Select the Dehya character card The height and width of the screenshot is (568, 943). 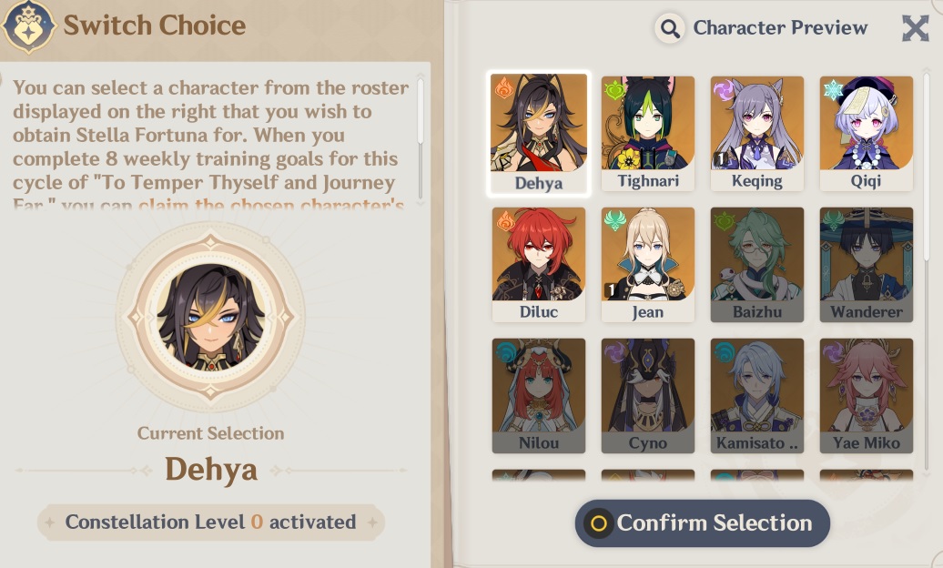[538, 134]
